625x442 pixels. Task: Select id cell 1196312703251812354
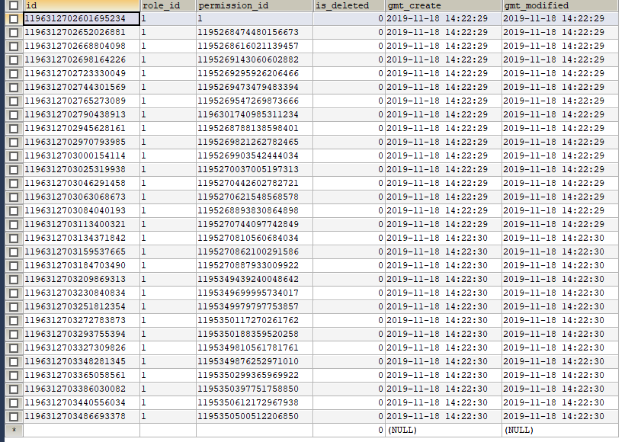(x=82, y=306)
